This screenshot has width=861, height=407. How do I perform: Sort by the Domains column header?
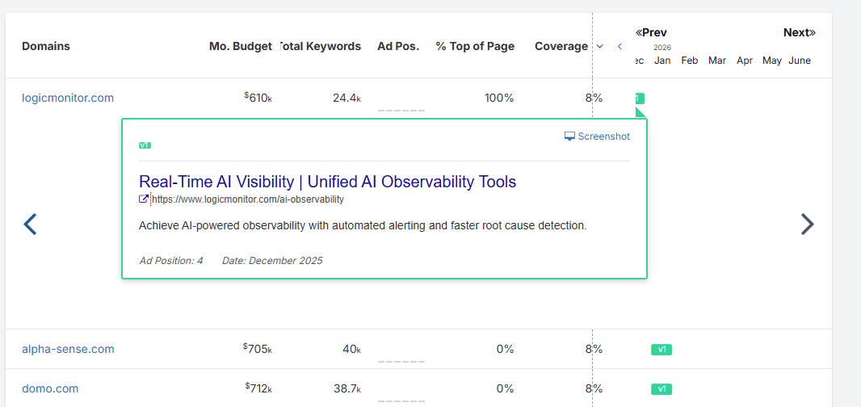pyautogui.click(x=46, y=46)
